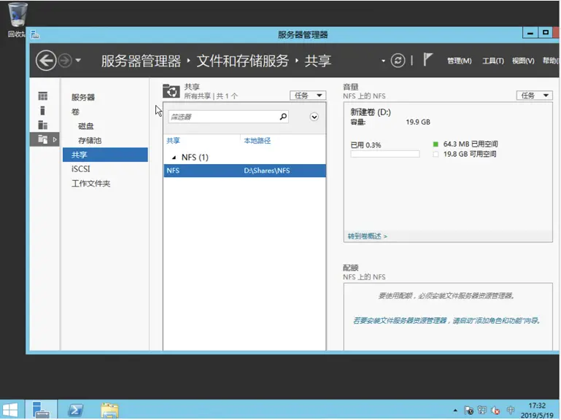Viewport: 561px width, 420px height.
Task: Select the NFS share row
Action: [x=244, y=171]
